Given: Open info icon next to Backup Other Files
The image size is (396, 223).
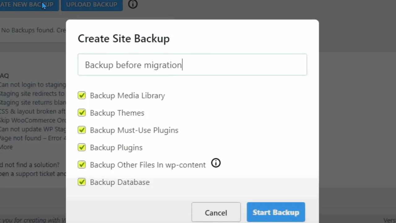Looking at the screenshot, I should point(216,163).
